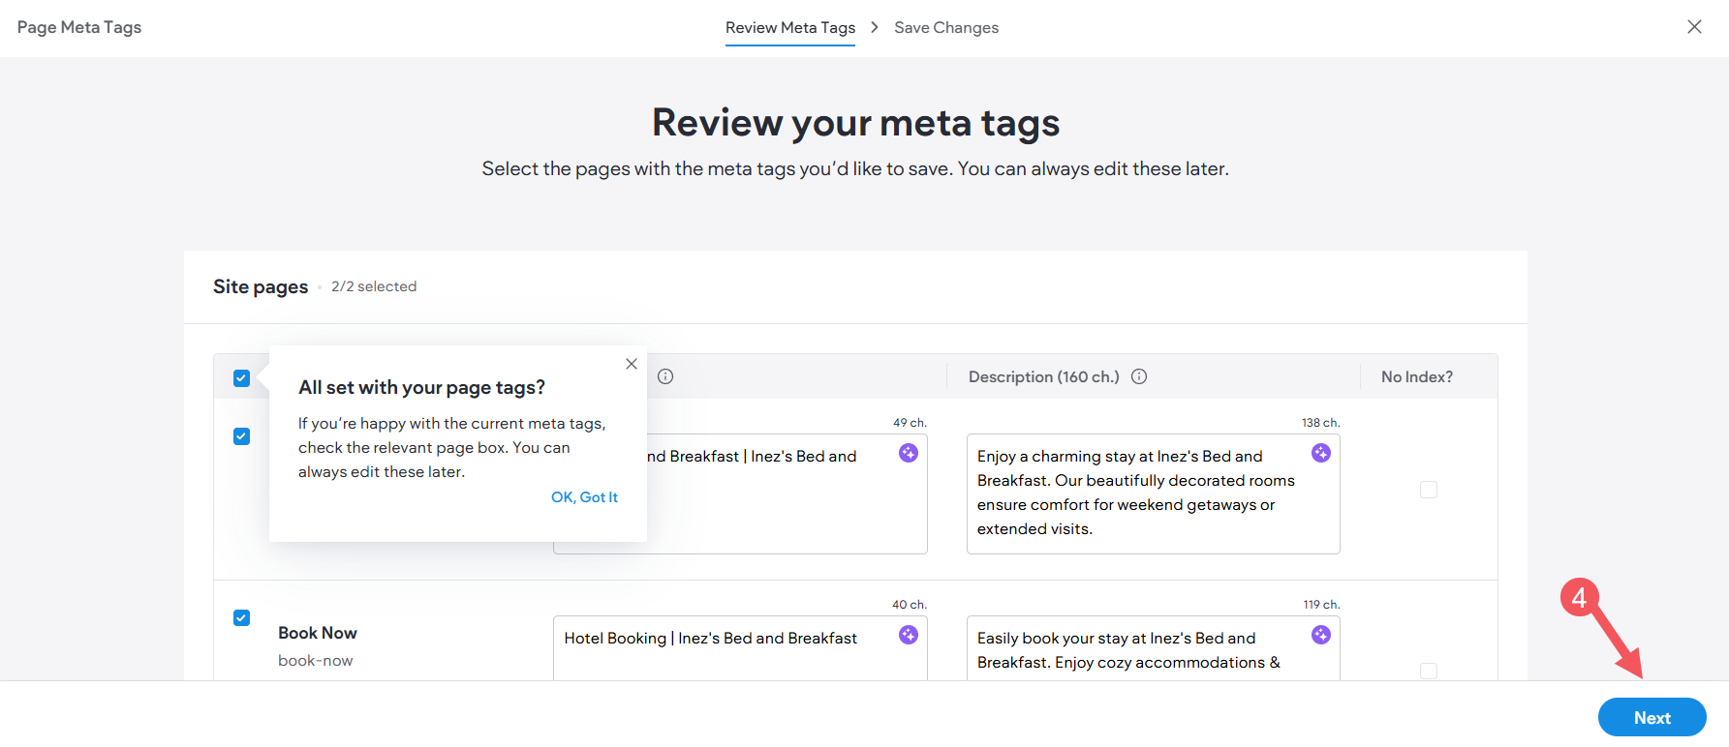Enable No Index for Book Now page
This screenshot has height=747, width=1729.
[1428, 671]
